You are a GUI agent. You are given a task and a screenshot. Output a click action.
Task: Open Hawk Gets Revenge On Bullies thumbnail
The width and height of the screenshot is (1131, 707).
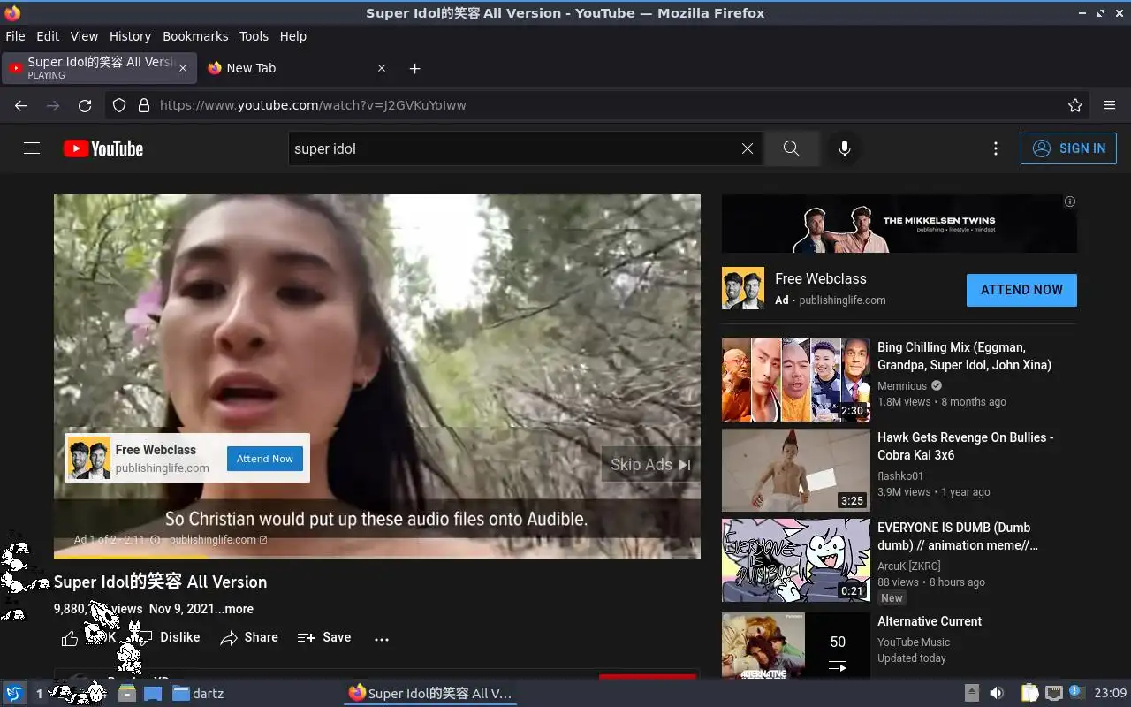click(796, 470)
